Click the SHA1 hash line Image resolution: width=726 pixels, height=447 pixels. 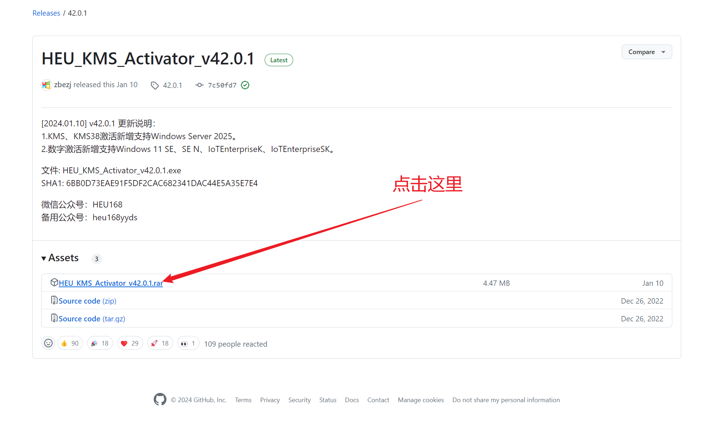149,183
